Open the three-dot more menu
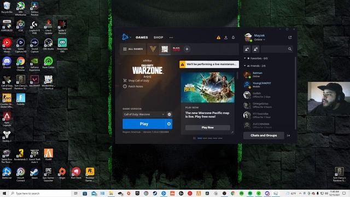Screen dimensions: 350x197 click(x=171, y=38)
